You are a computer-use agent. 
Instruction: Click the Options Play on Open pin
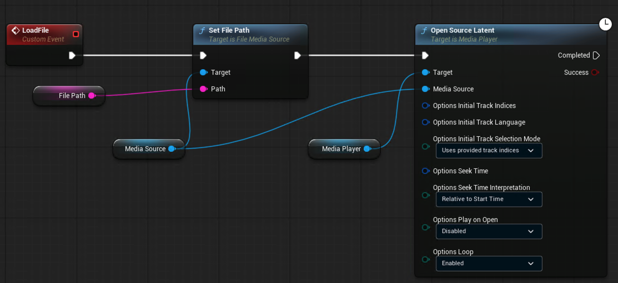[425, 227]
